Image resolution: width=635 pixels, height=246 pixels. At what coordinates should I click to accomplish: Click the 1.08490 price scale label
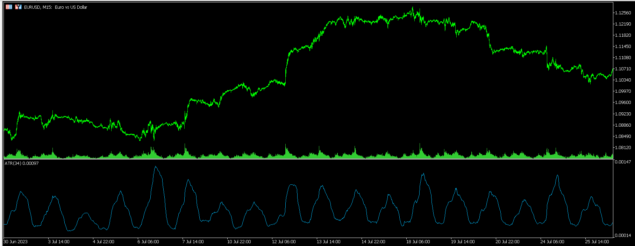tap(623, 136)
